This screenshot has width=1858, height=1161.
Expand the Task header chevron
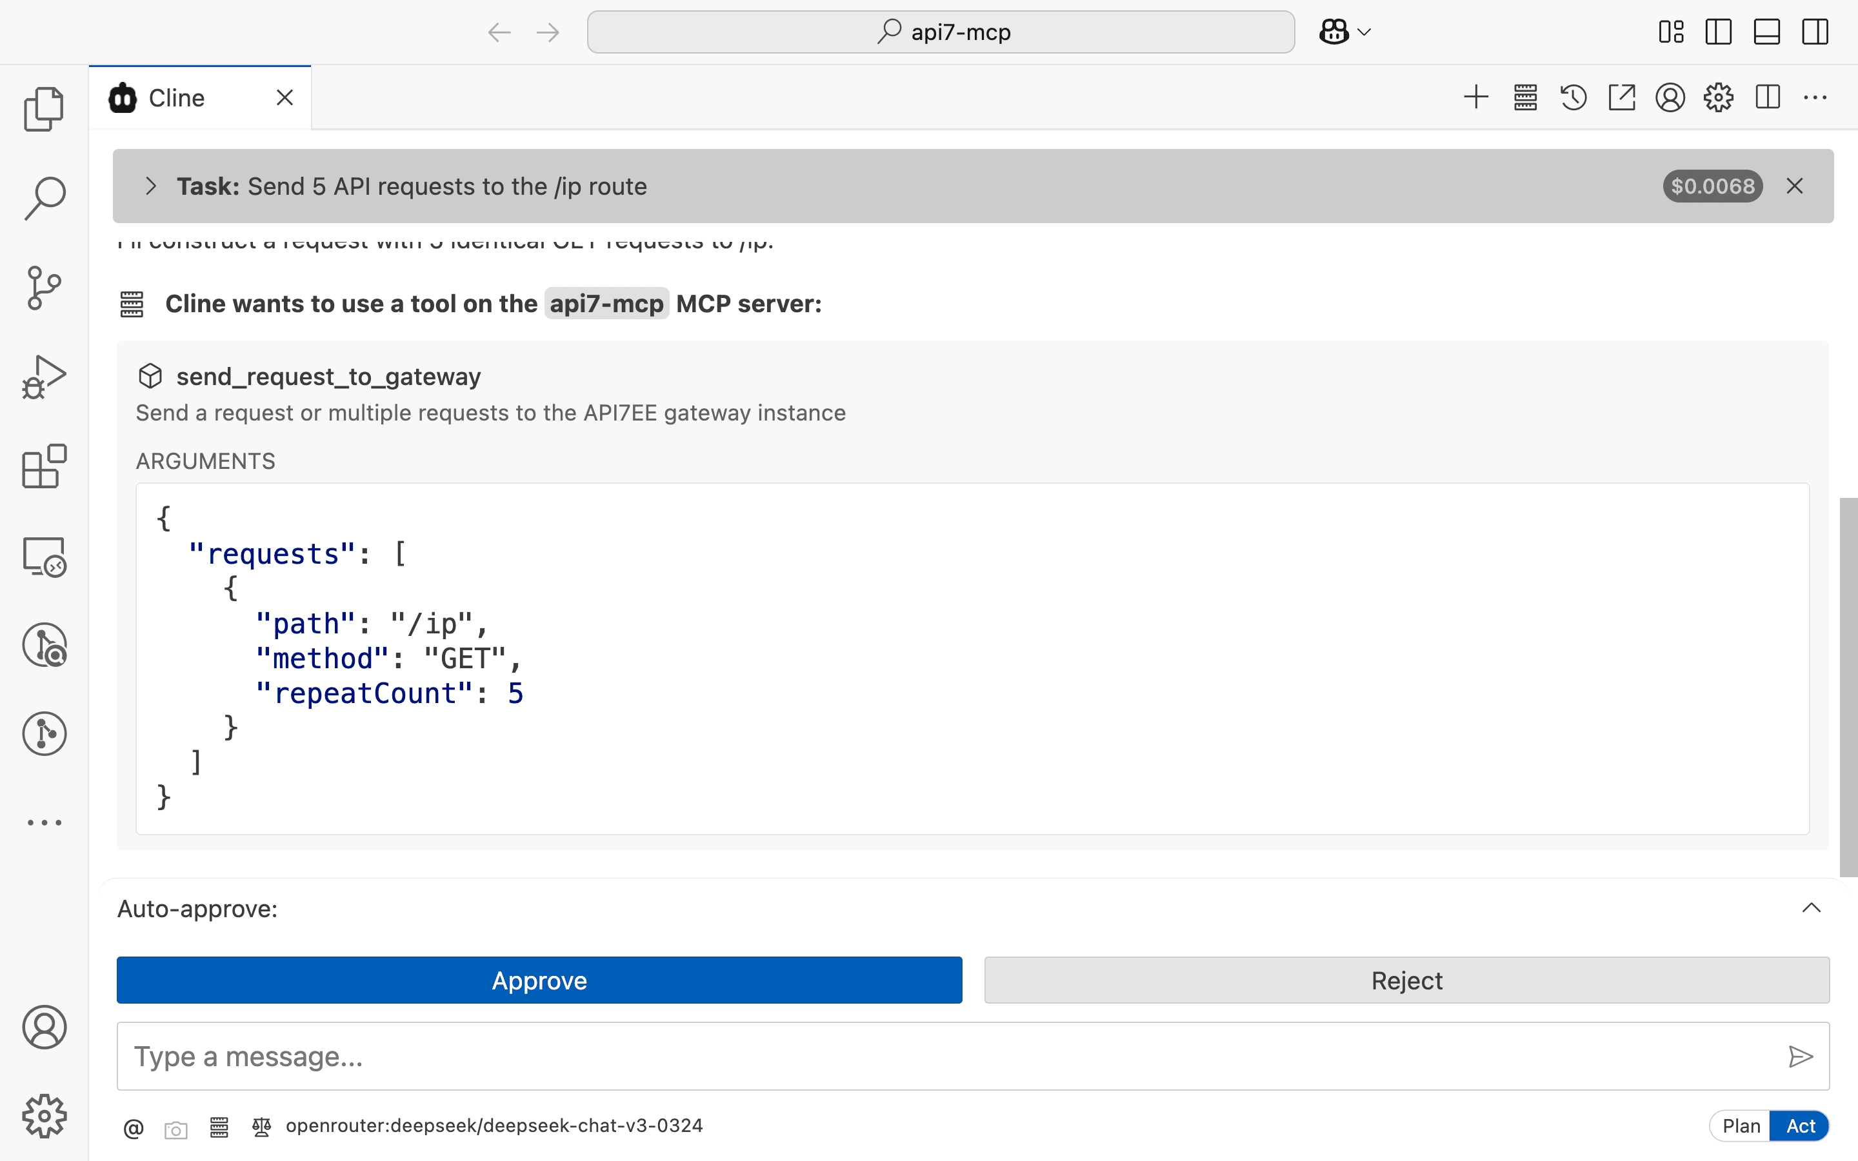point(150,186)
